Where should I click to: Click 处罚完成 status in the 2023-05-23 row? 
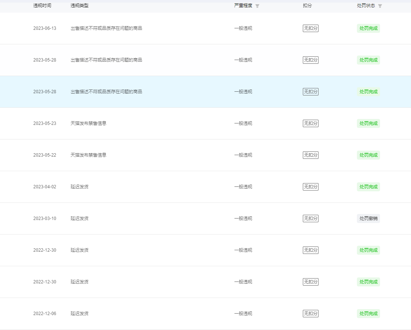click(368, 123)
